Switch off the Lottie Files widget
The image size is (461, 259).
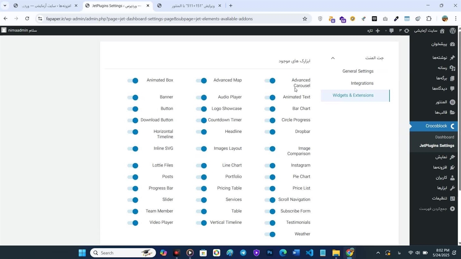[133, 165]
